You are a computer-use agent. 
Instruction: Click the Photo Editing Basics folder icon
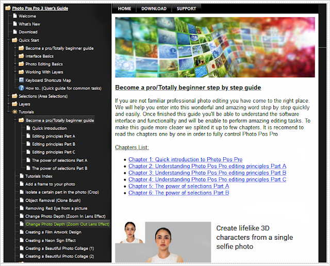(x=21, y=64)
